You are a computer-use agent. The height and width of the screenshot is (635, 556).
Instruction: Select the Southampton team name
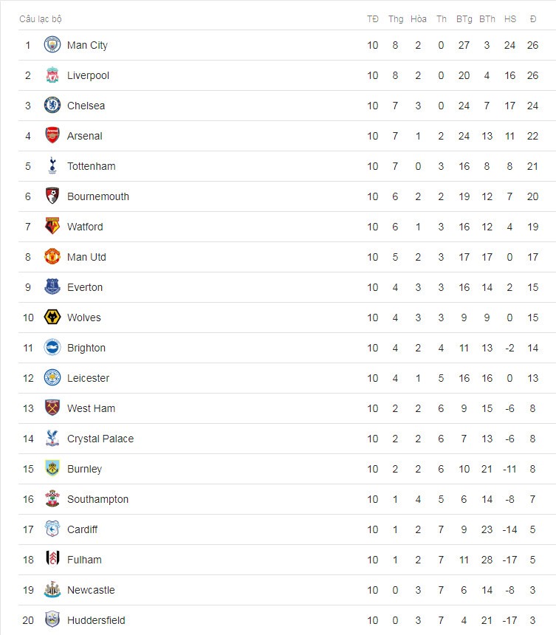click(97, 499)
